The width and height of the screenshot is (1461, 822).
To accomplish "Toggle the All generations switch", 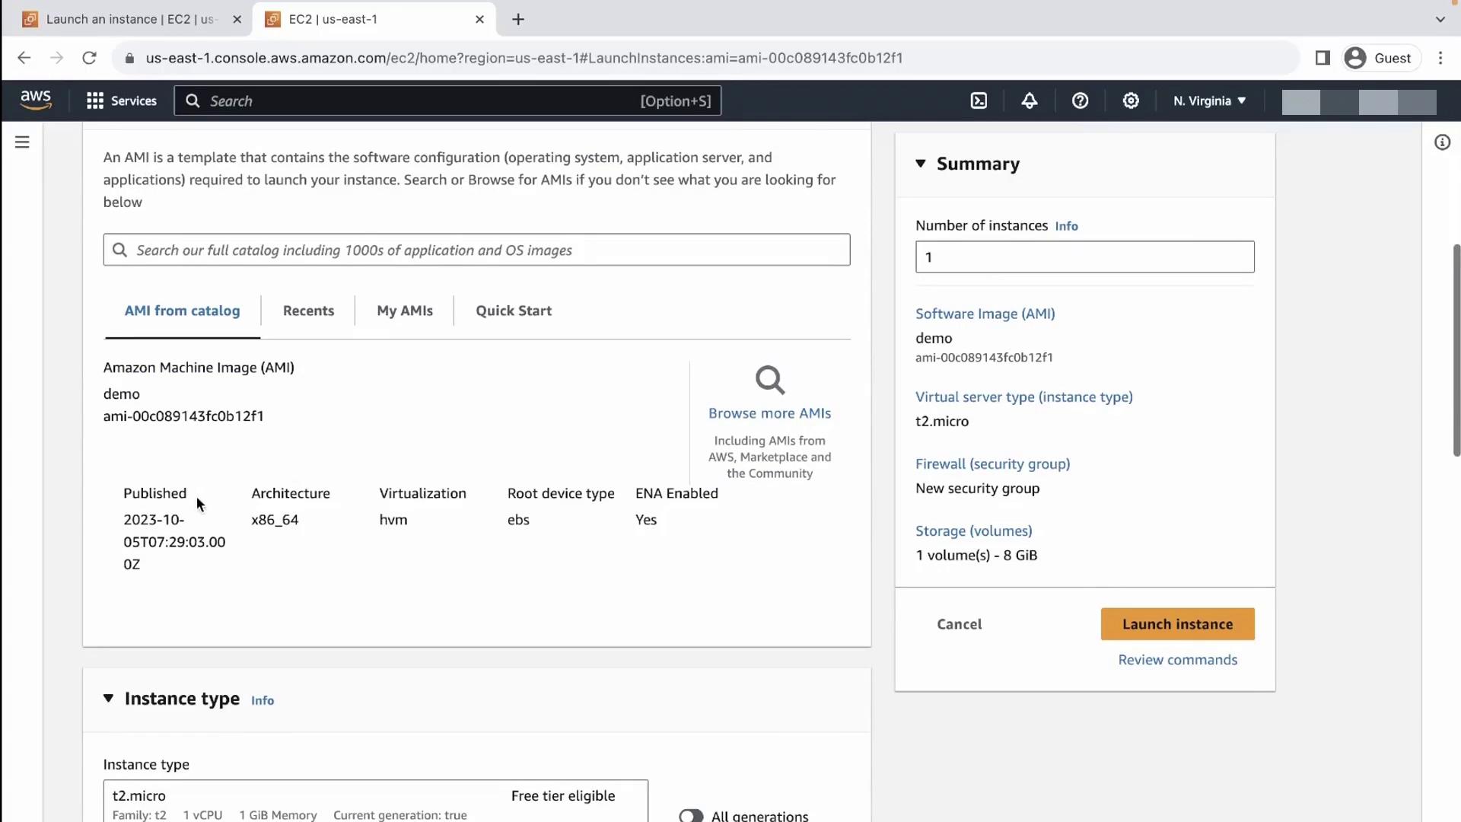I will 691,815.
